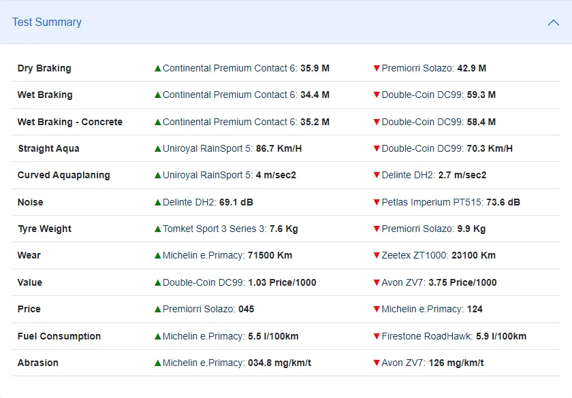
Task: Select Michelin e.Primacy: 71500 Km entry
Action: pyautogui.click(x=227, y=256)
